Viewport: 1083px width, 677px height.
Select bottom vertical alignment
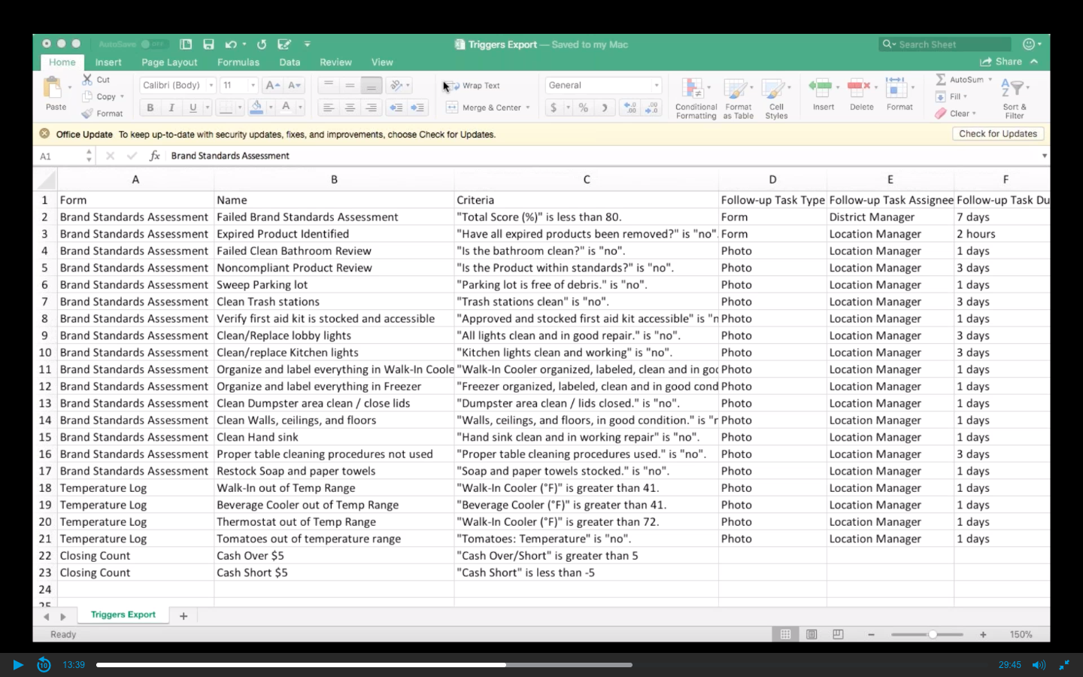click(371, 85)
